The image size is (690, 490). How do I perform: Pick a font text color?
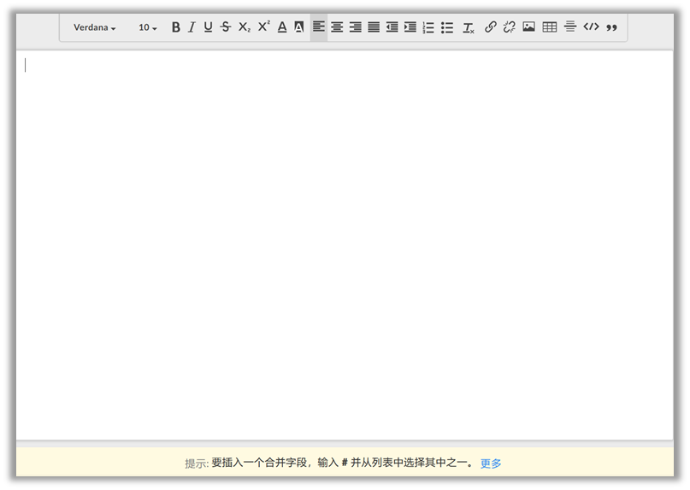tap(282, 27)
